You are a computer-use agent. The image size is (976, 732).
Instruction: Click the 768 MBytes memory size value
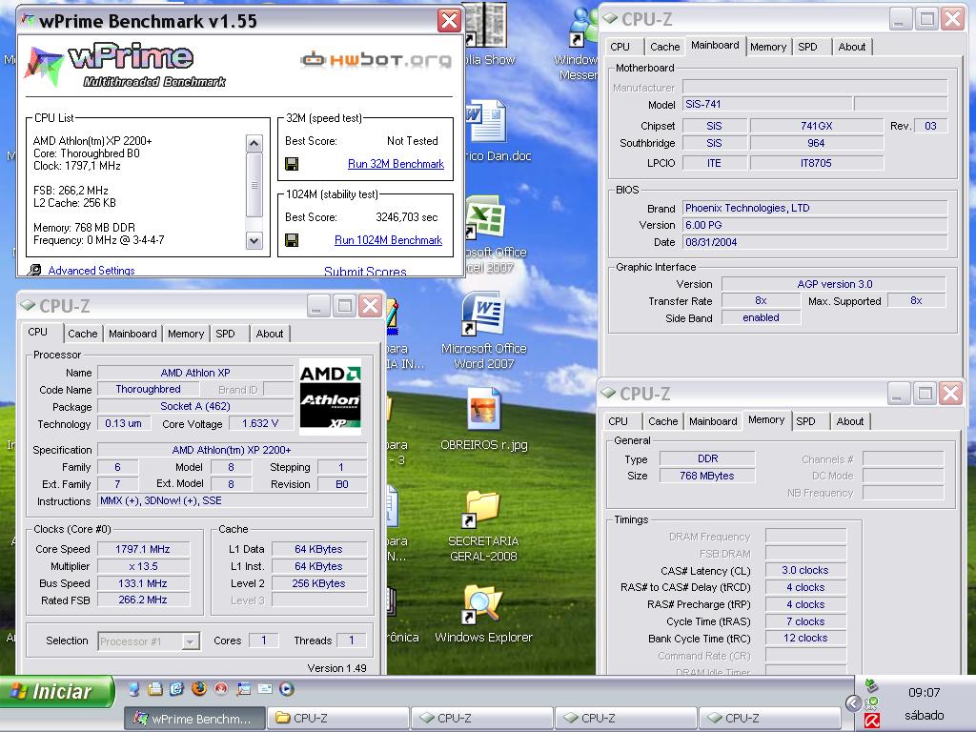[x=707, y=476]
